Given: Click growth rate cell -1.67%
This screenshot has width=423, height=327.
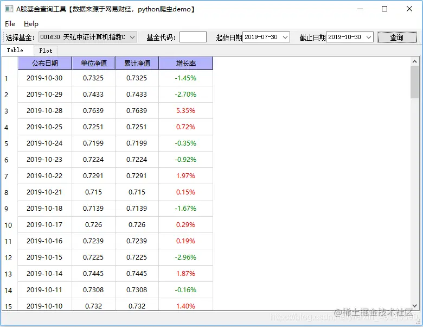Looking at the screenshot, I should [x=186, y=209].
